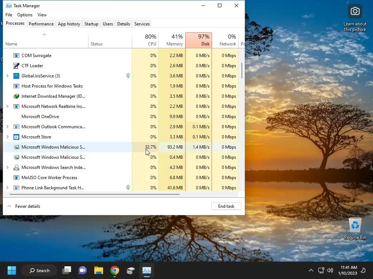Open the network icon in system tray
Viewport: 373px width, 279px height.
pos(321,270)
